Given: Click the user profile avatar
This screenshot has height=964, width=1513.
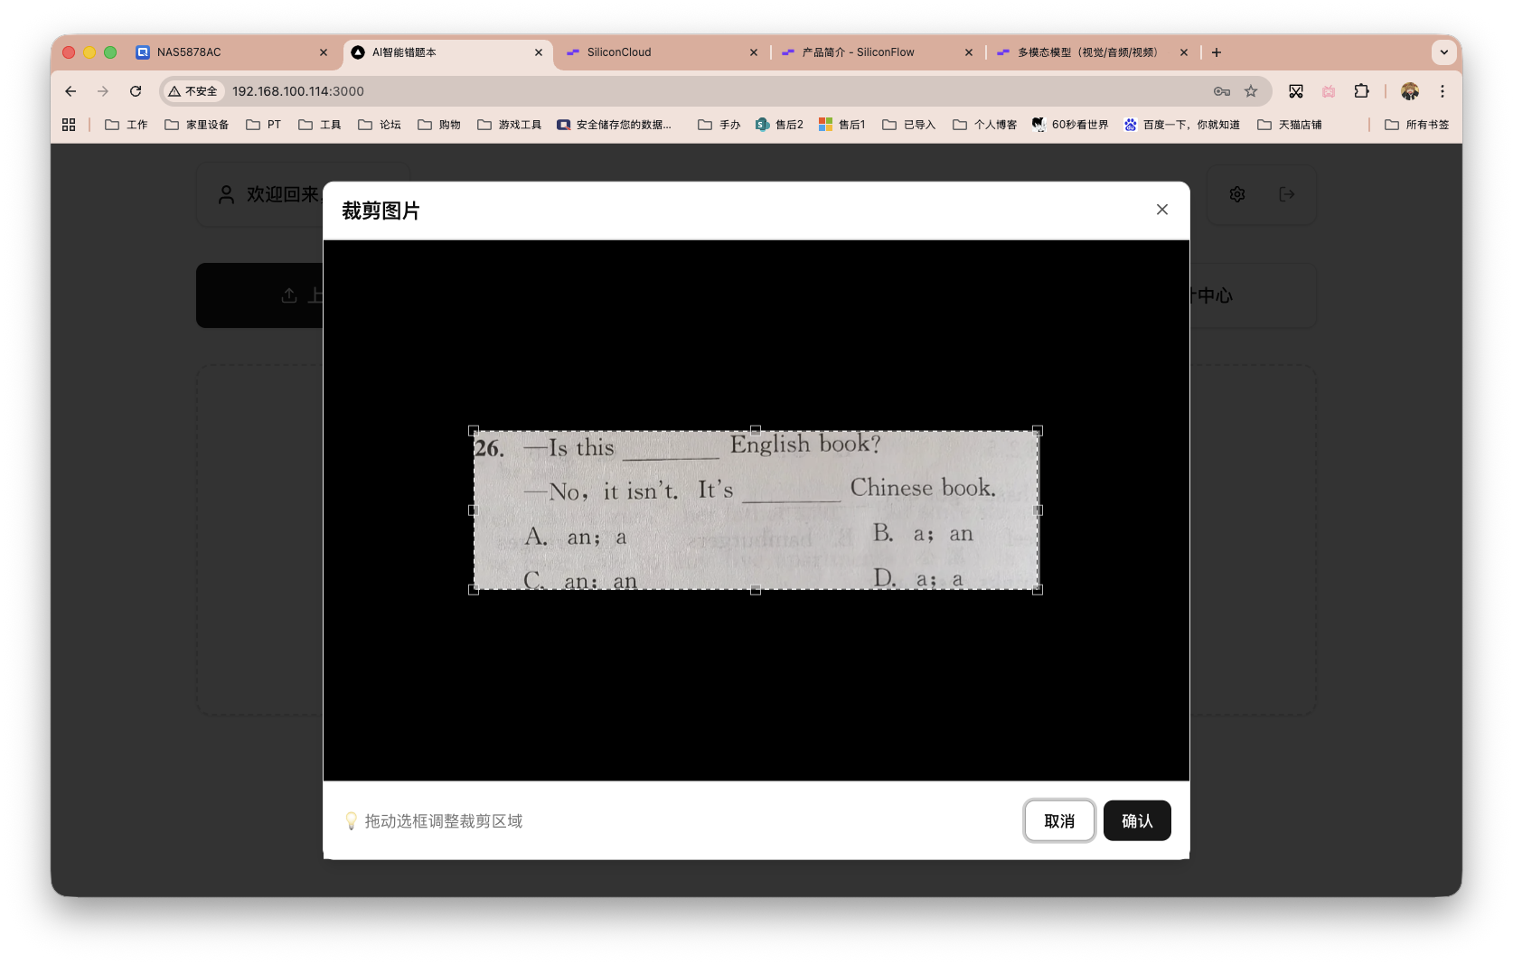Looking at the screenshot, I should pos(1410,91).
